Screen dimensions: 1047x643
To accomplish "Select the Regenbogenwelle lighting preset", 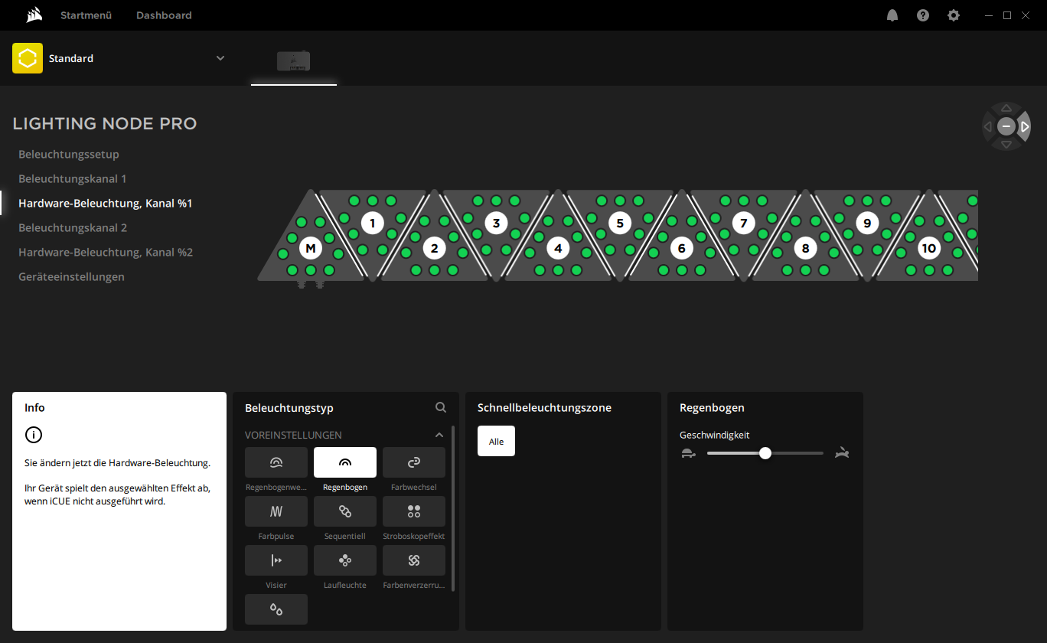I will 276,462.
